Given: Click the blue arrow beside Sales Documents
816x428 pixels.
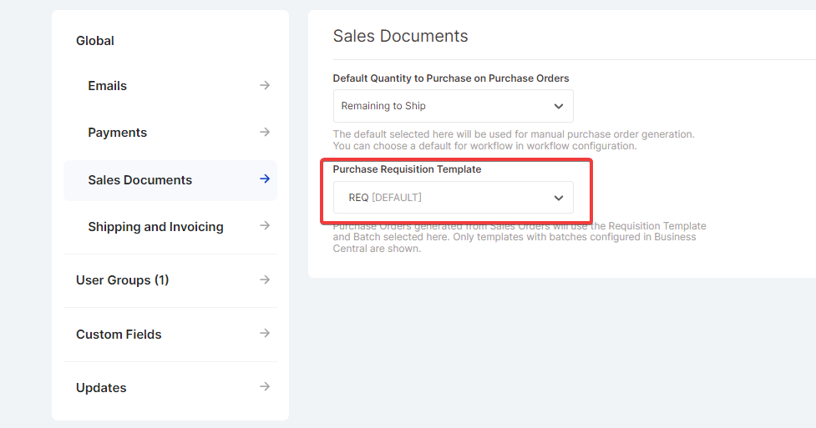Looking at the screenshot, I should [x=264, y=179].
